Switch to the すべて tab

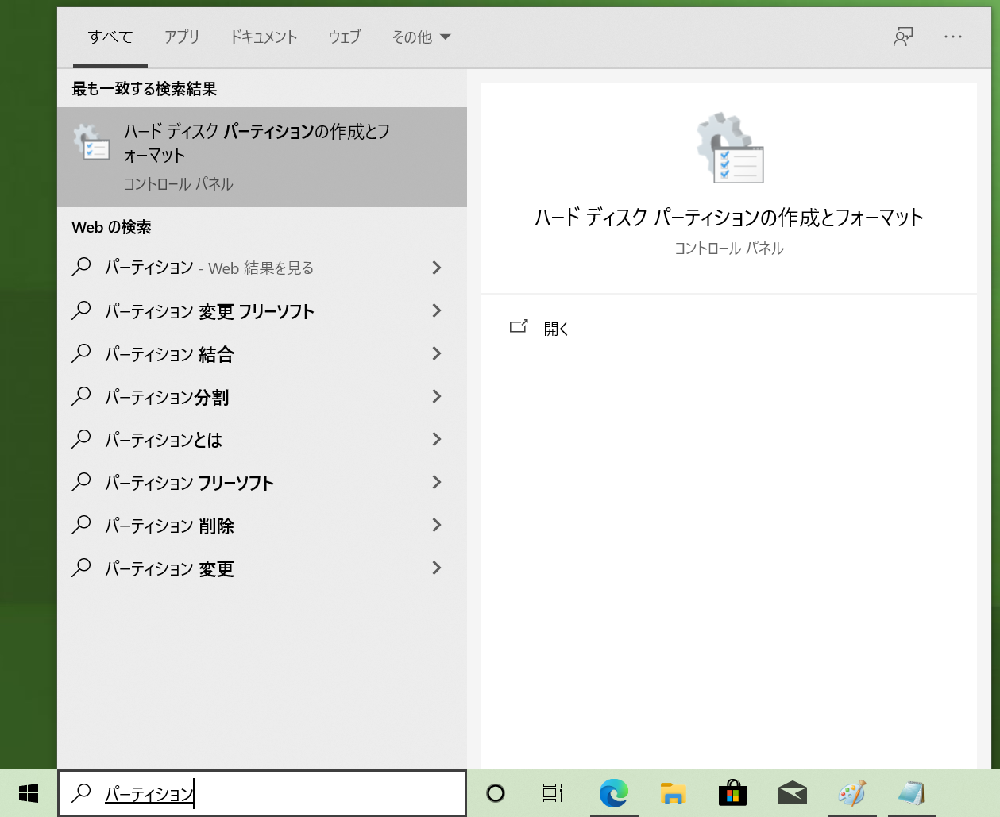pyautogui.click(x=110, y=37)
